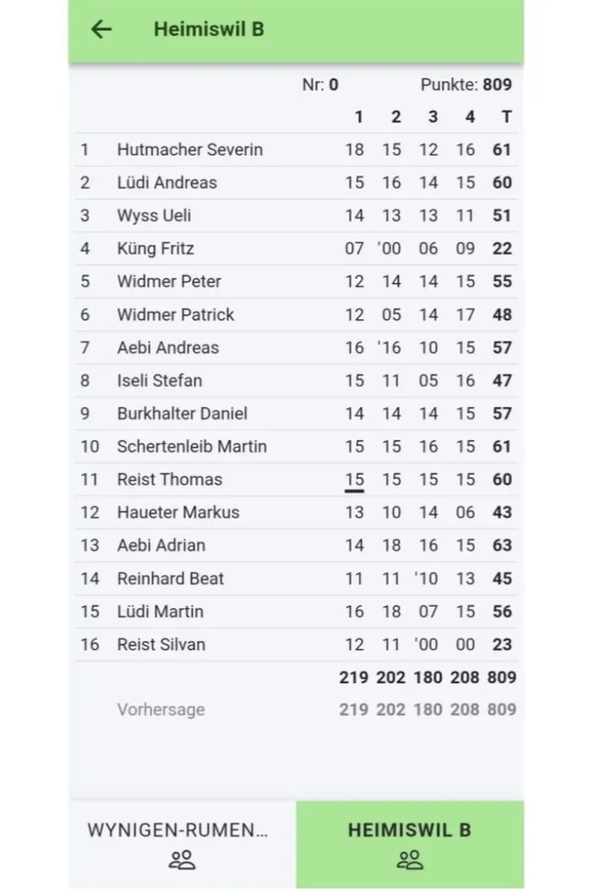Viewport: 604px width, 891px height.
Task: Tap the group icon under HEIMISWIL B
Action: coord(410,860)
